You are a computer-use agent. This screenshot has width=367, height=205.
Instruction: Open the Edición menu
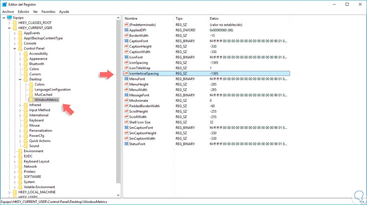24,12
